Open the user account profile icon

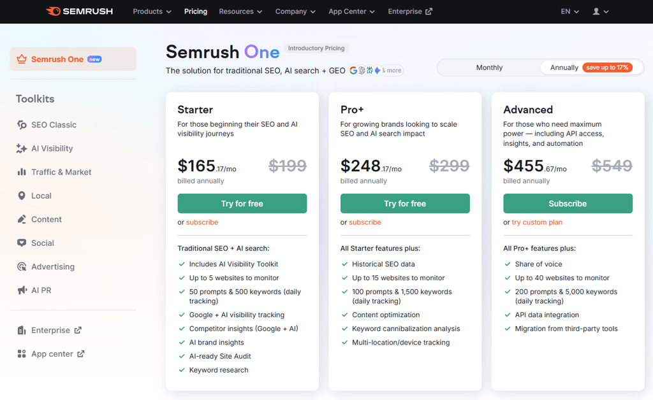(x=596, y=11)
